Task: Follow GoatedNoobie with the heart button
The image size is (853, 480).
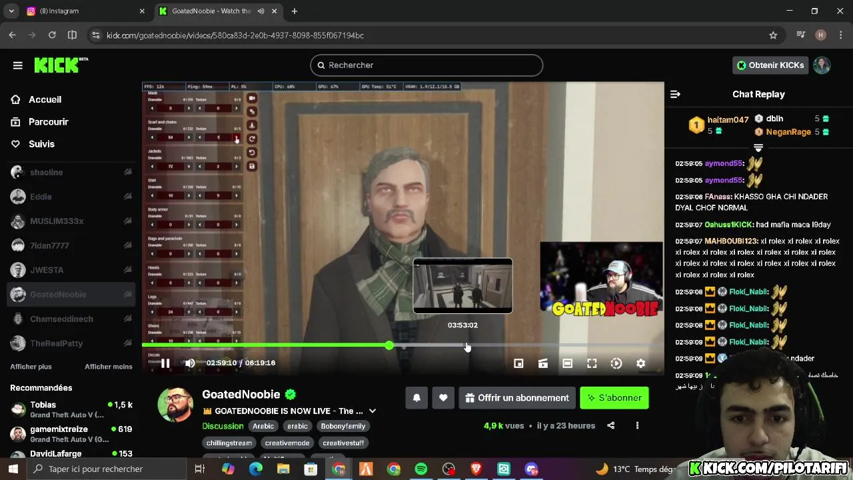Action: (x=443, y=398)
